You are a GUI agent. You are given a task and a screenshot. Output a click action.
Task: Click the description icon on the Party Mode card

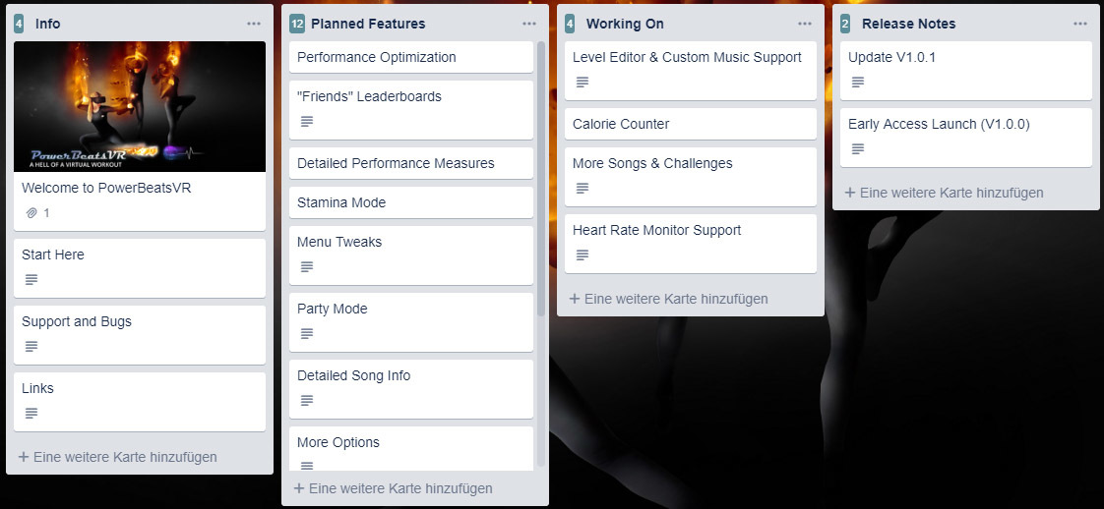click(307, 334)
